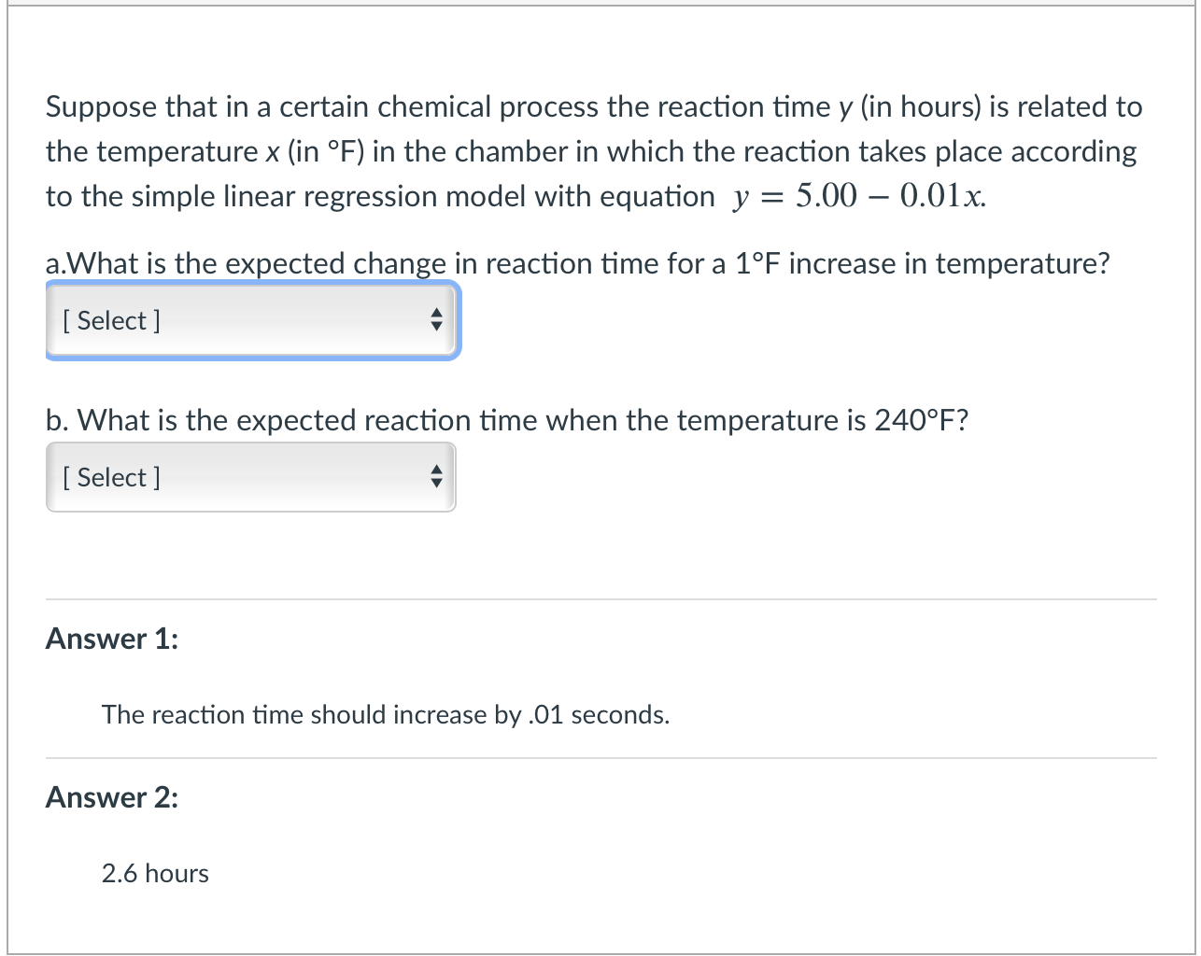Image resolution: width=1201 pixels, height=956 pixels.
Task: Open the Select dropdown under question b
Action: click(250, 477)
